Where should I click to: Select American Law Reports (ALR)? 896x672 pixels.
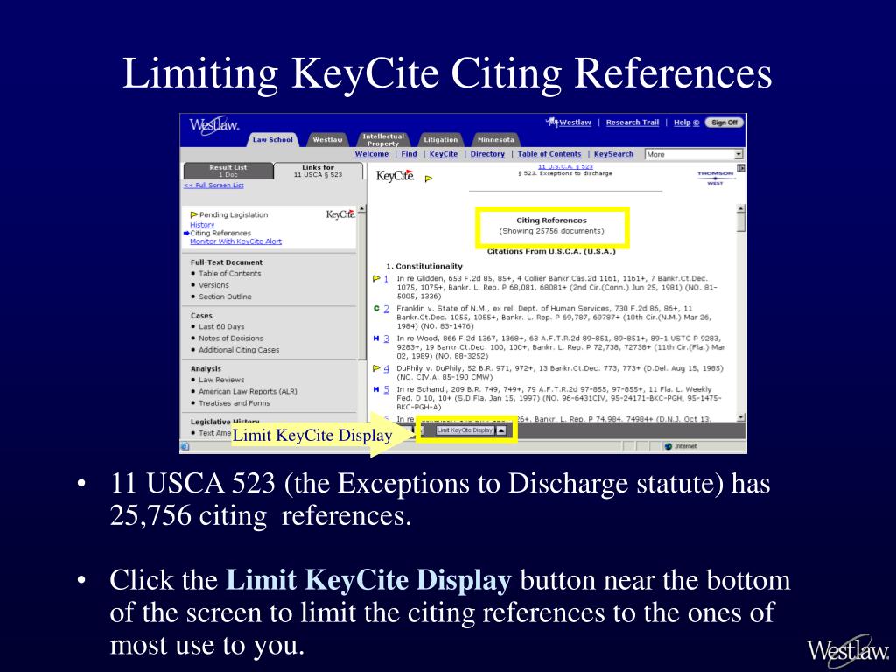click(x=248, y=391)
